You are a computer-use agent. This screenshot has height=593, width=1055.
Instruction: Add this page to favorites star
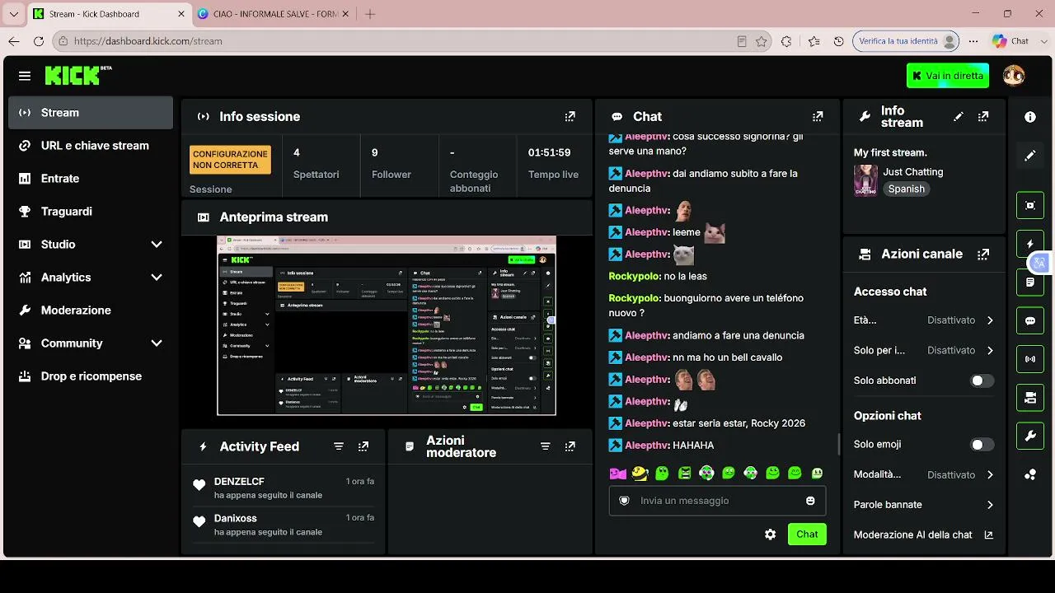click(762, 41)
